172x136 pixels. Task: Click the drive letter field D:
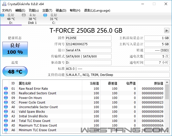89,63
